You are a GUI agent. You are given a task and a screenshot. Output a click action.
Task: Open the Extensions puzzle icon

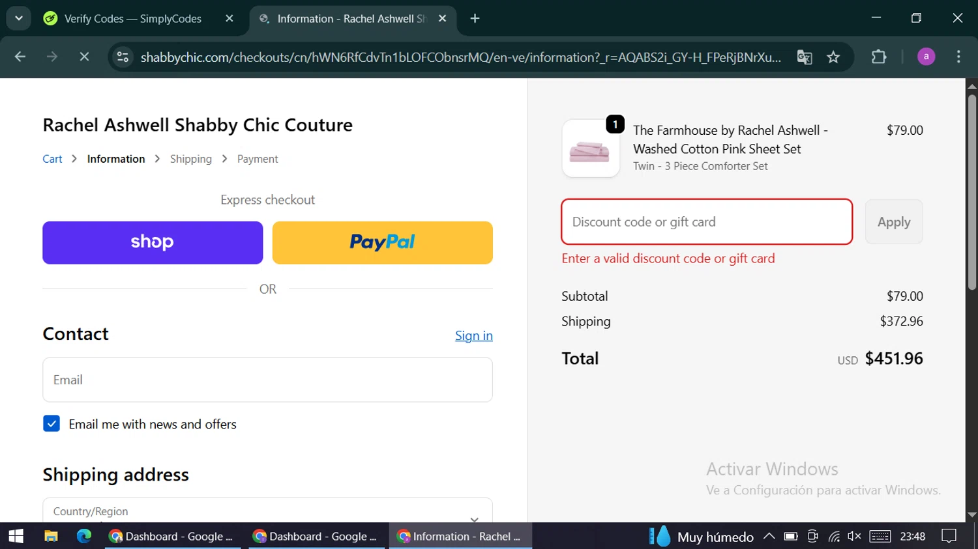[x=879, y=57]
